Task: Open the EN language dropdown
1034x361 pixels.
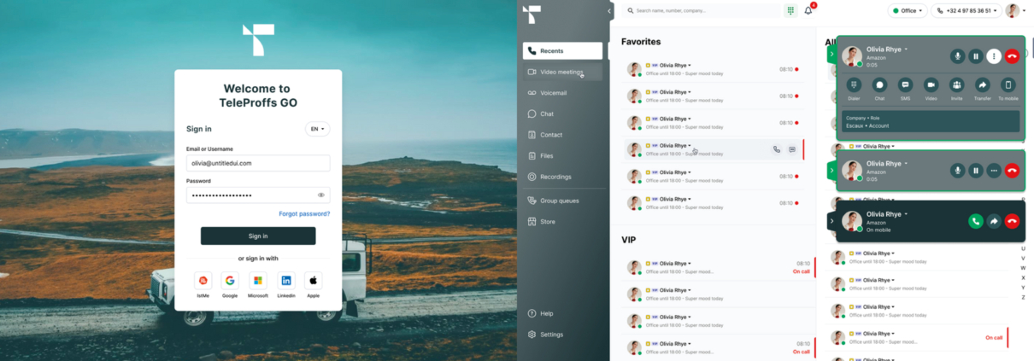Action: [x=317, y=129]
